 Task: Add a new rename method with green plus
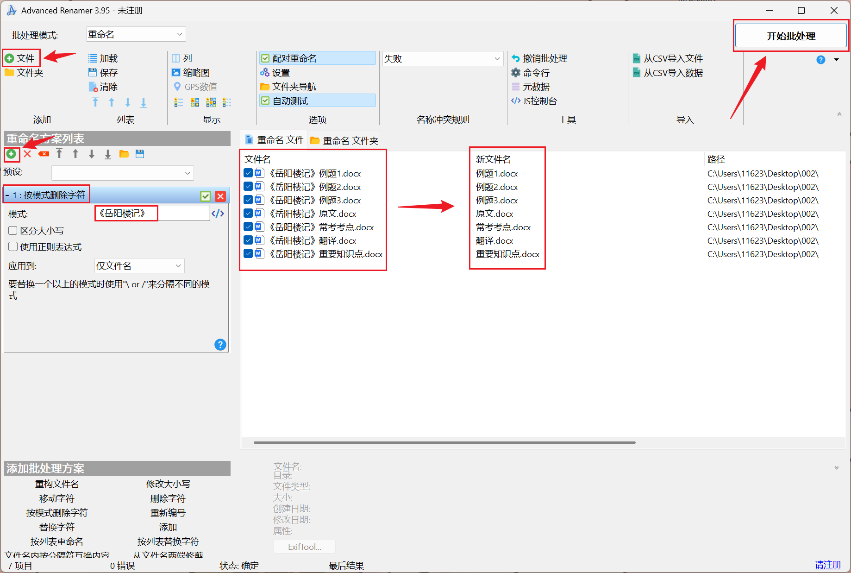(11, 154)
